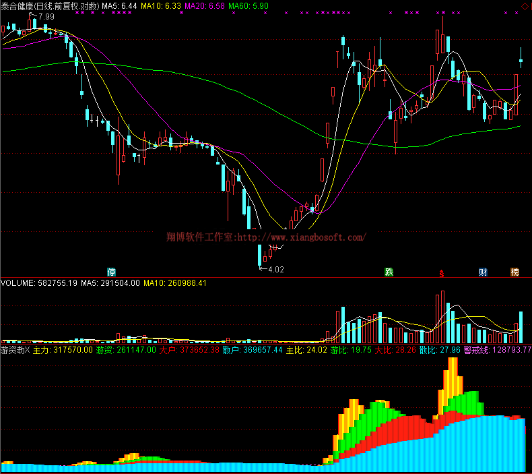This screenshot has height=474, width=532.
Task: Click the red 大户: 373652.38 value
Action: [189, 350]
